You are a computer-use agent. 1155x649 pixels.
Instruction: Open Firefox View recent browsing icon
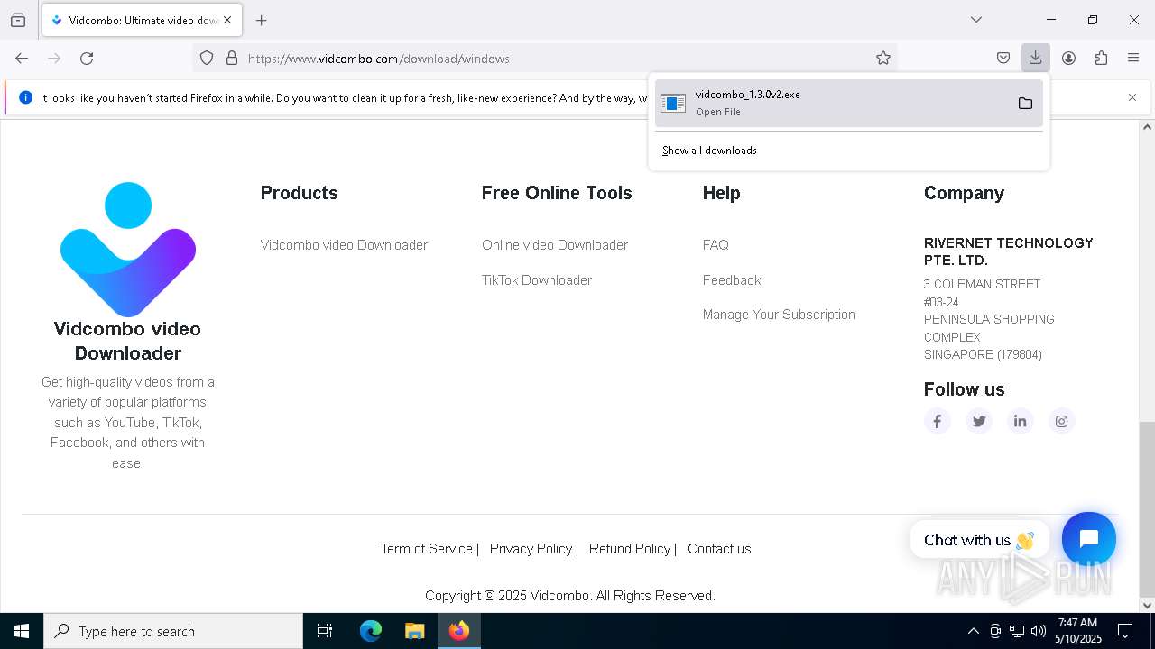pos(18,20)
